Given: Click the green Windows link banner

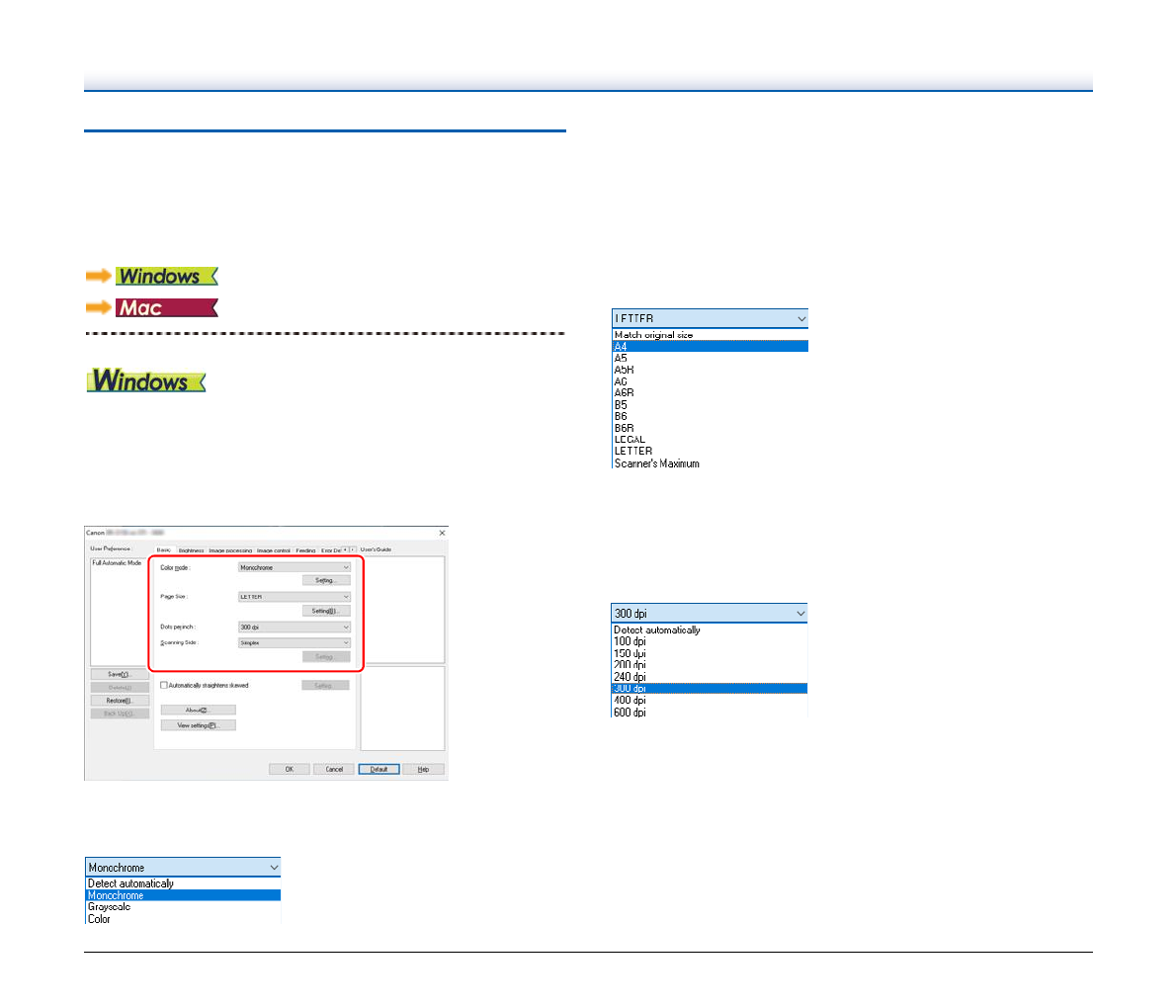Looking at the screenshot, I should coord(166,277).
